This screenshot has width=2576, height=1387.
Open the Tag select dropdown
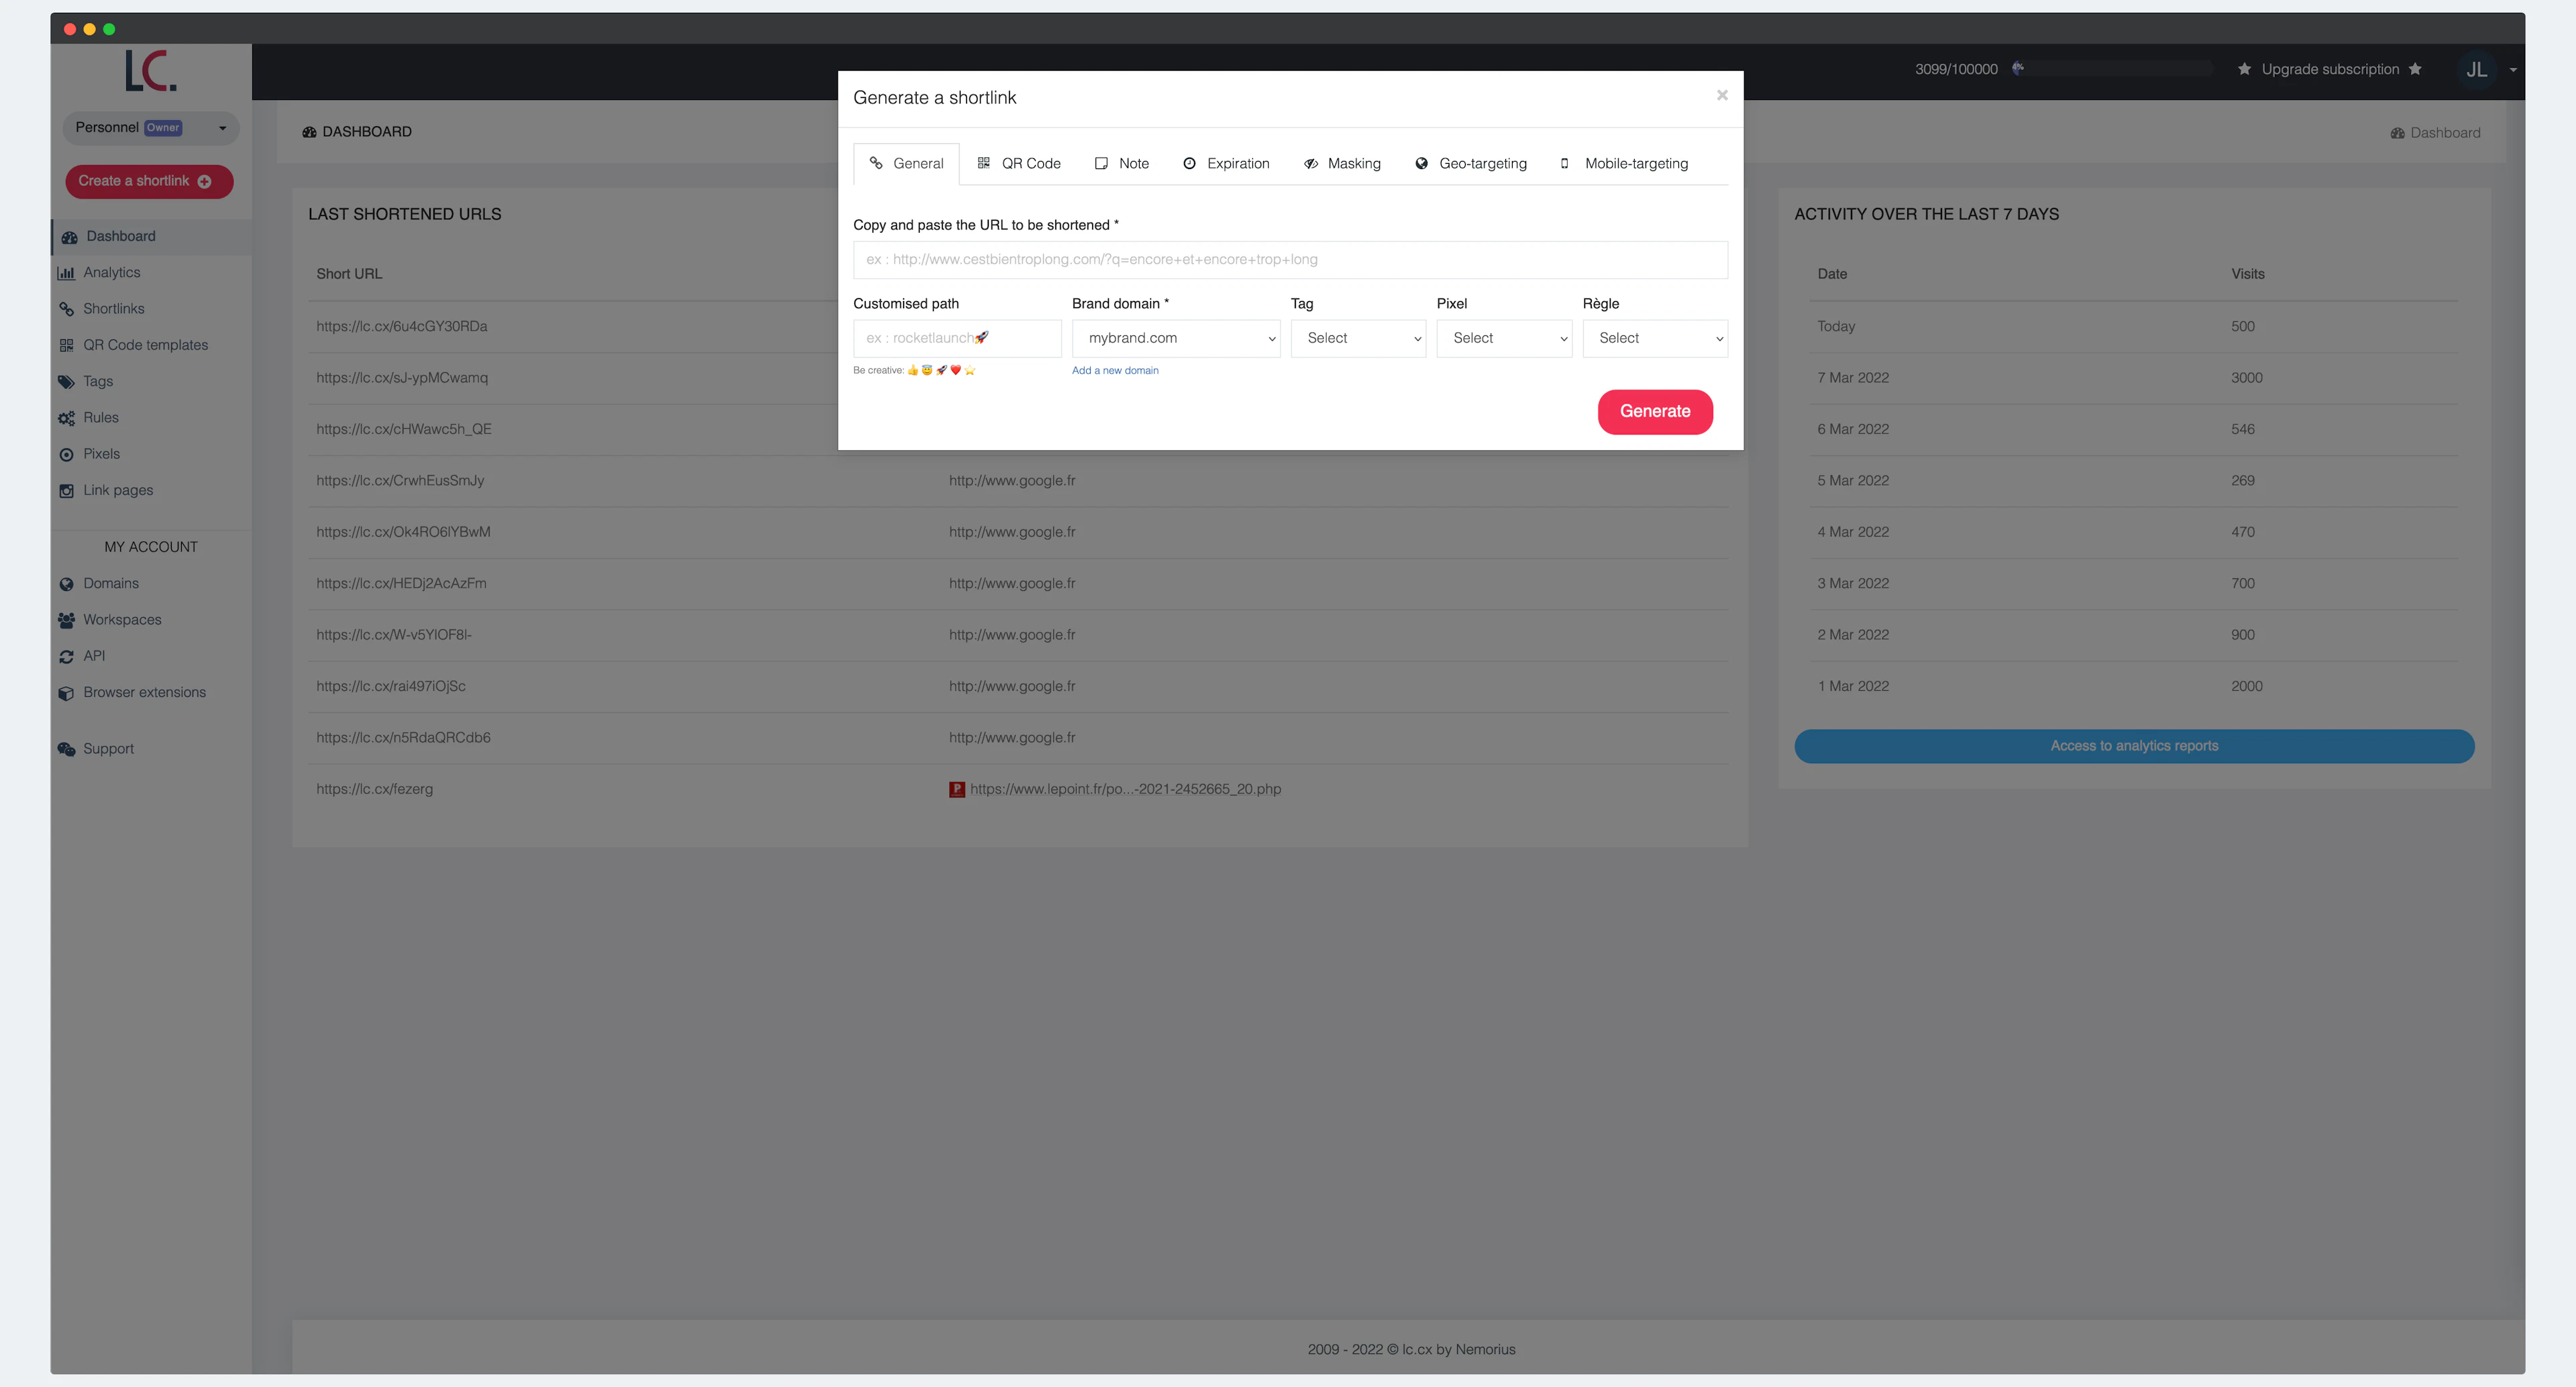[x=1357, y=338]
